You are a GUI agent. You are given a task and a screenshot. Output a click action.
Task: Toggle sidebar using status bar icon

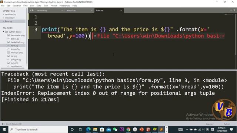(x=3, y=124)
